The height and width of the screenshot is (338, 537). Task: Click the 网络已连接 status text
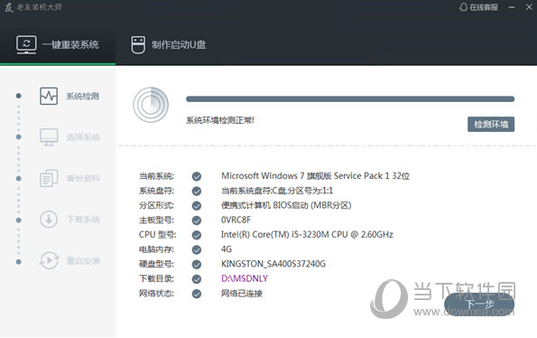click(242, 294)
